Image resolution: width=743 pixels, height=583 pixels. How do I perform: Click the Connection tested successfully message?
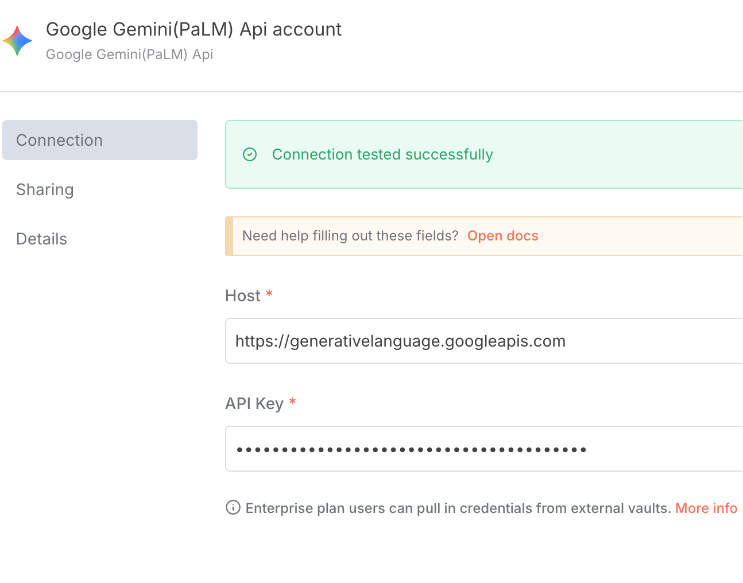(382, 154)
